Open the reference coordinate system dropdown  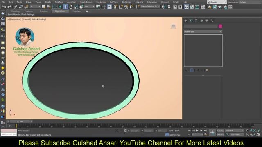pos(90,7)
